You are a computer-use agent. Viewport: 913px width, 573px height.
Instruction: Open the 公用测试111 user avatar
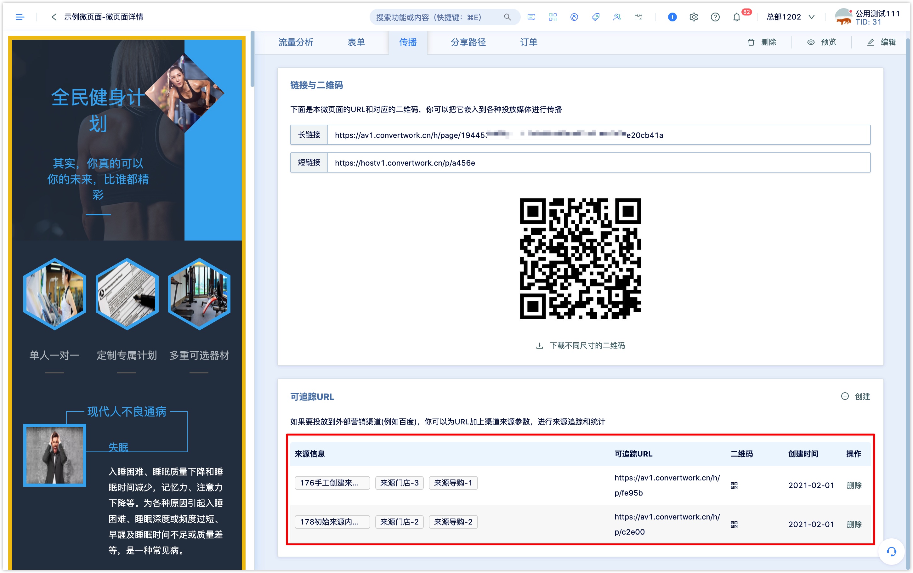(843, 17)
